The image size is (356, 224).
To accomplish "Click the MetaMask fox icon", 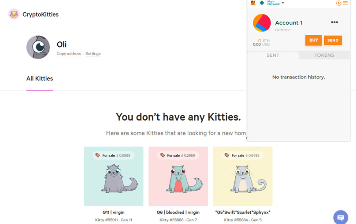I will click(253, 3).
